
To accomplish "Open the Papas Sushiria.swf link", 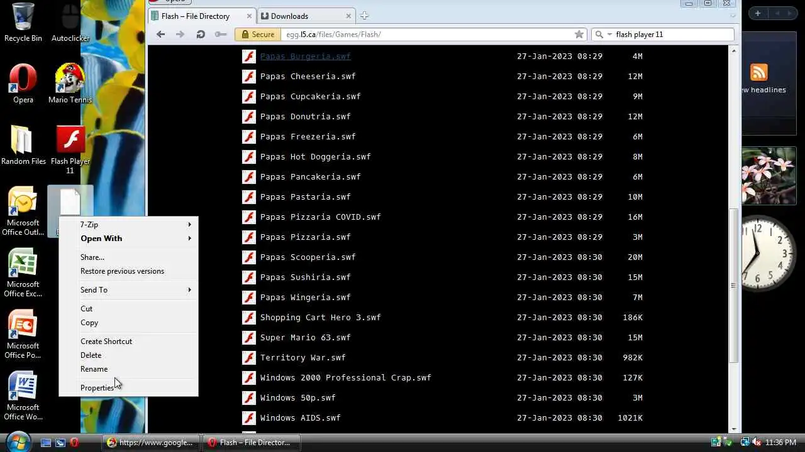I will pyautogui.click(x=305, y=277).
